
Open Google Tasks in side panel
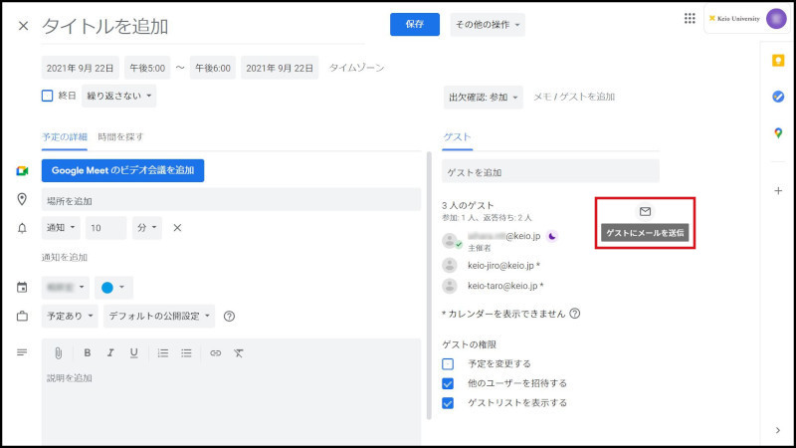pyautogui.click(x=777, y=97)
